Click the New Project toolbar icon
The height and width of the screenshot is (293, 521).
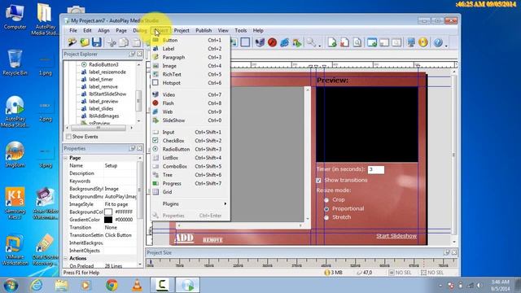tap(72, 42)
